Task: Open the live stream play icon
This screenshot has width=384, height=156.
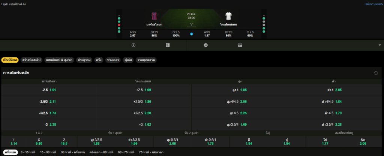Action: (133, 45)
